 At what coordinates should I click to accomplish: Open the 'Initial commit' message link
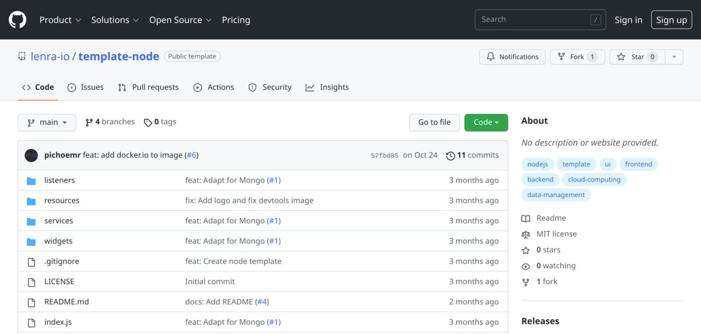click(x=210, y=282)
